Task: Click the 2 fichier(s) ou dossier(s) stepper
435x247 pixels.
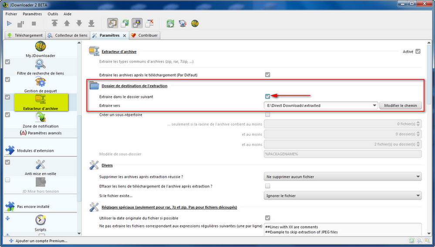Action: tap(418, 144)
